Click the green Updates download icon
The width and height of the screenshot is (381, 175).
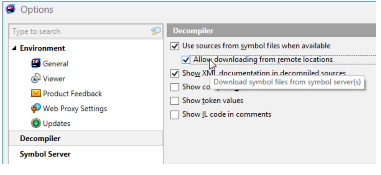36,123
